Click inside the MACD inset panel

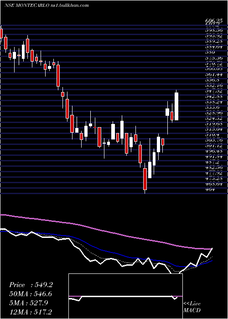click(125, 296)
